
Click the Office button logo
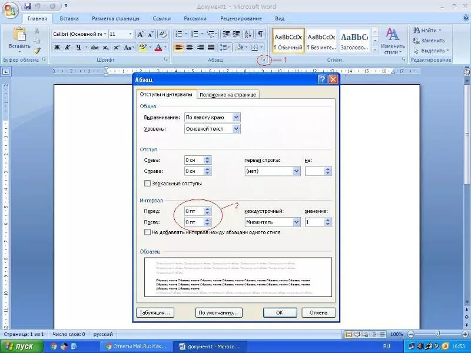click(10, 10)
